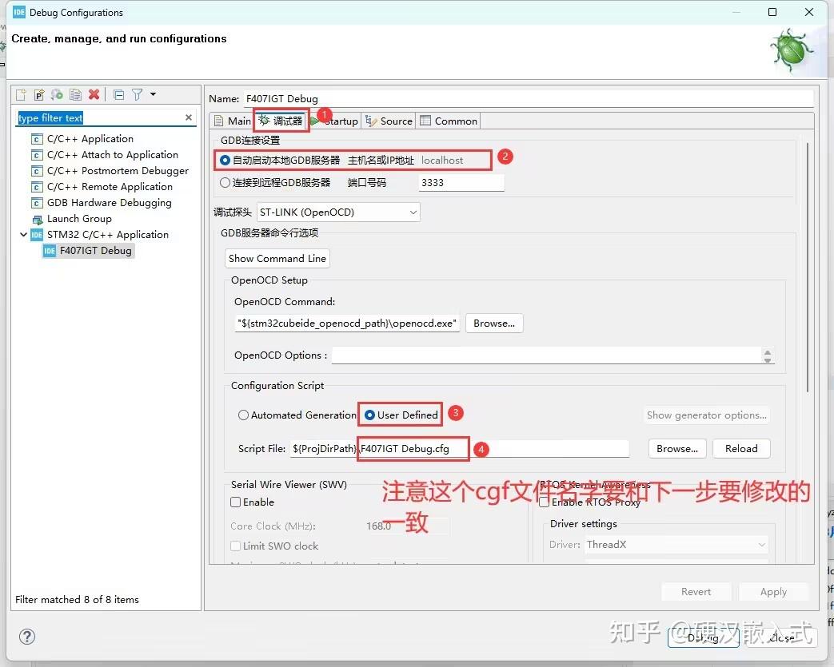Toggle the Limit SWO clock checkbox
This screenshot has width=834, height=667.
pyautogui.click(x=235, y=546)
